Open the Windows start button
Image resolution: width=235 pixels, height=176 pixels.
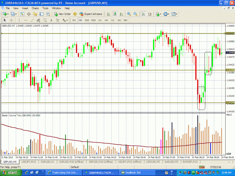11,173
